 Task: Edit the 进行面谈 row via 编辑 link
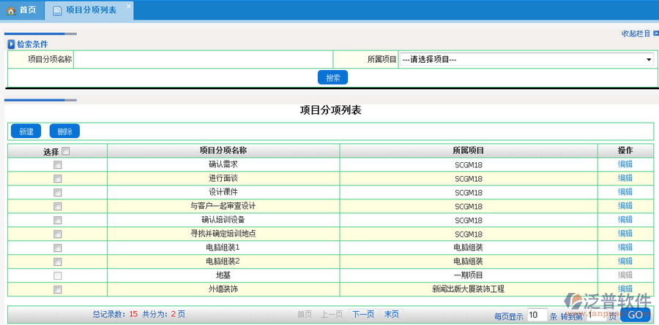click(625, 179)
